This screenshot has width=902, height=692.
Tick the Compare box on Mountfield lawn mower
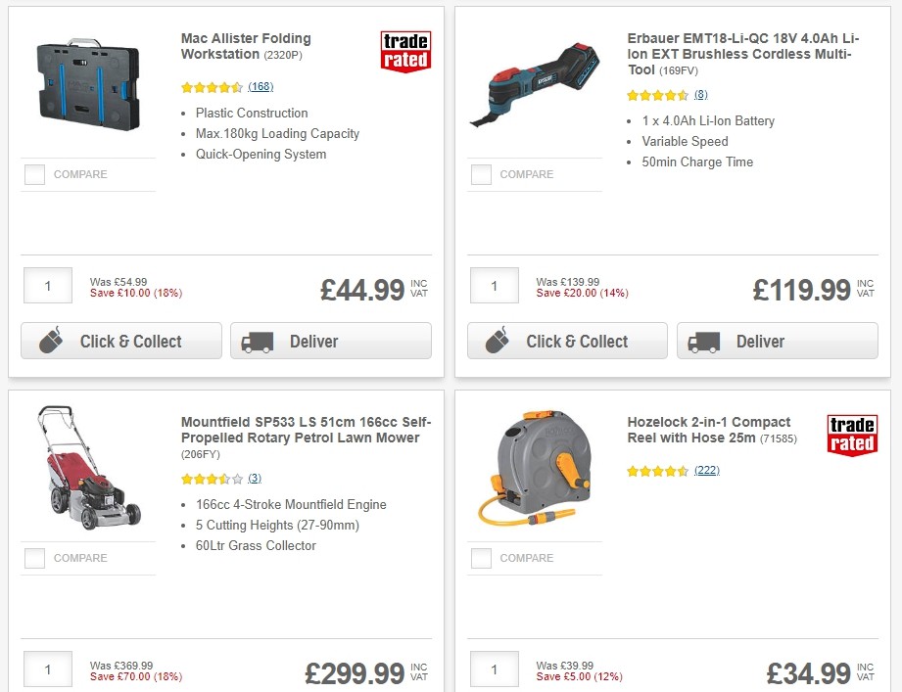(34, 558)
